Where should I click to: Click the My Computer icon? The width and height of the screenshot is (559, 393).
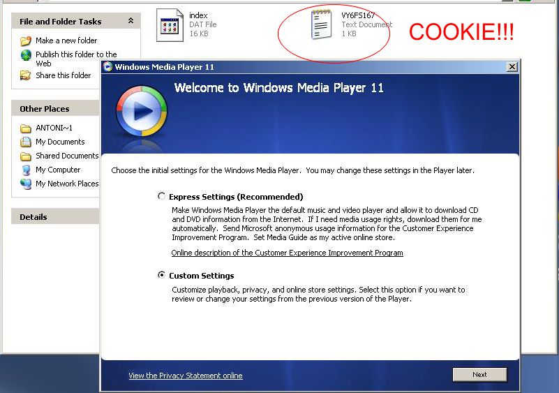[26, 170]
